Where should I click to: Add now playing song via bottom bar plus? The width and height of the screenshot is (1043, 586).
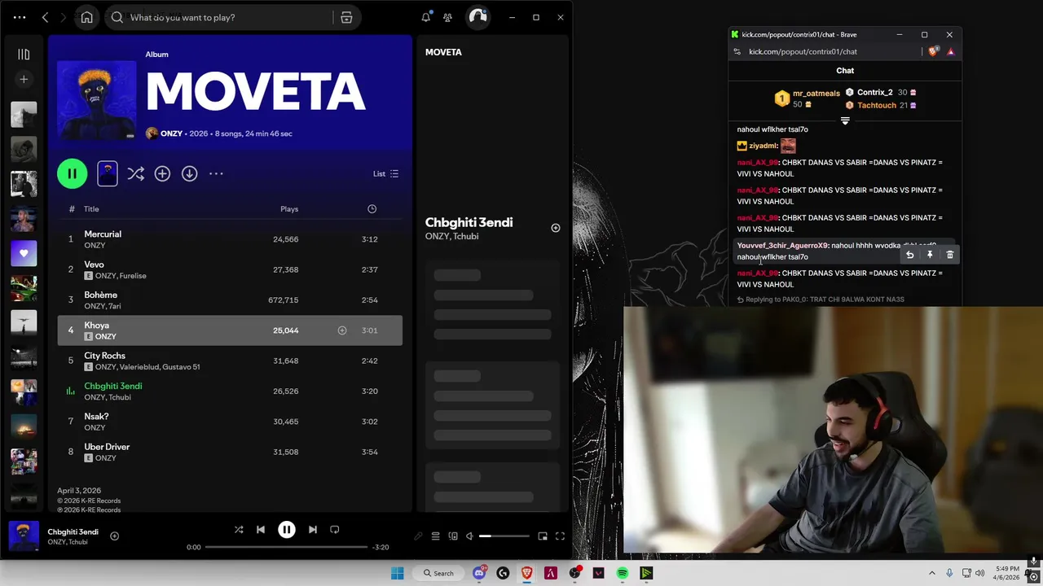pos(114,536)
